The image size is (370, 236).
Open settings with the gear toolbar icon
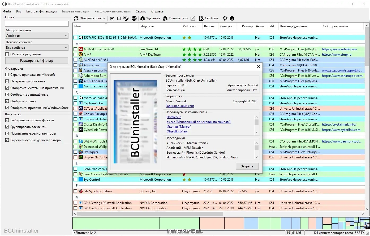click(225, 18)
